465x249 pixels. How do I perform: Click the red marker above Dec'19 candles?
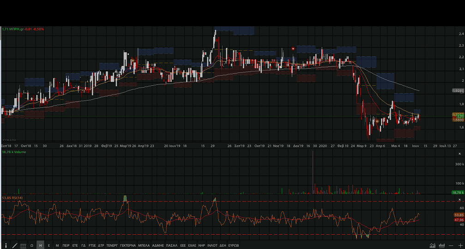293,48
